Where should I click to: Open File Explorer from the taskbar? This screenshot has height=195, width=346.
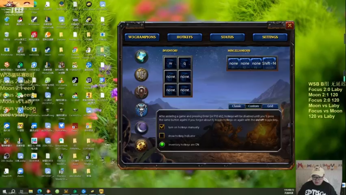[30, 192]
